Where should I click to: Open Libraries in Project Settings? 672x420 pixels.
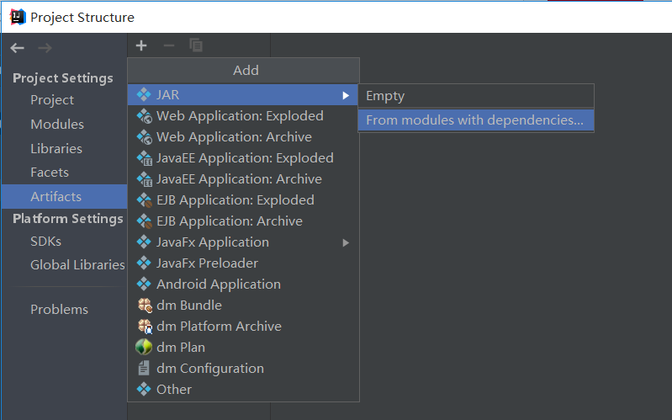point(56,148)
